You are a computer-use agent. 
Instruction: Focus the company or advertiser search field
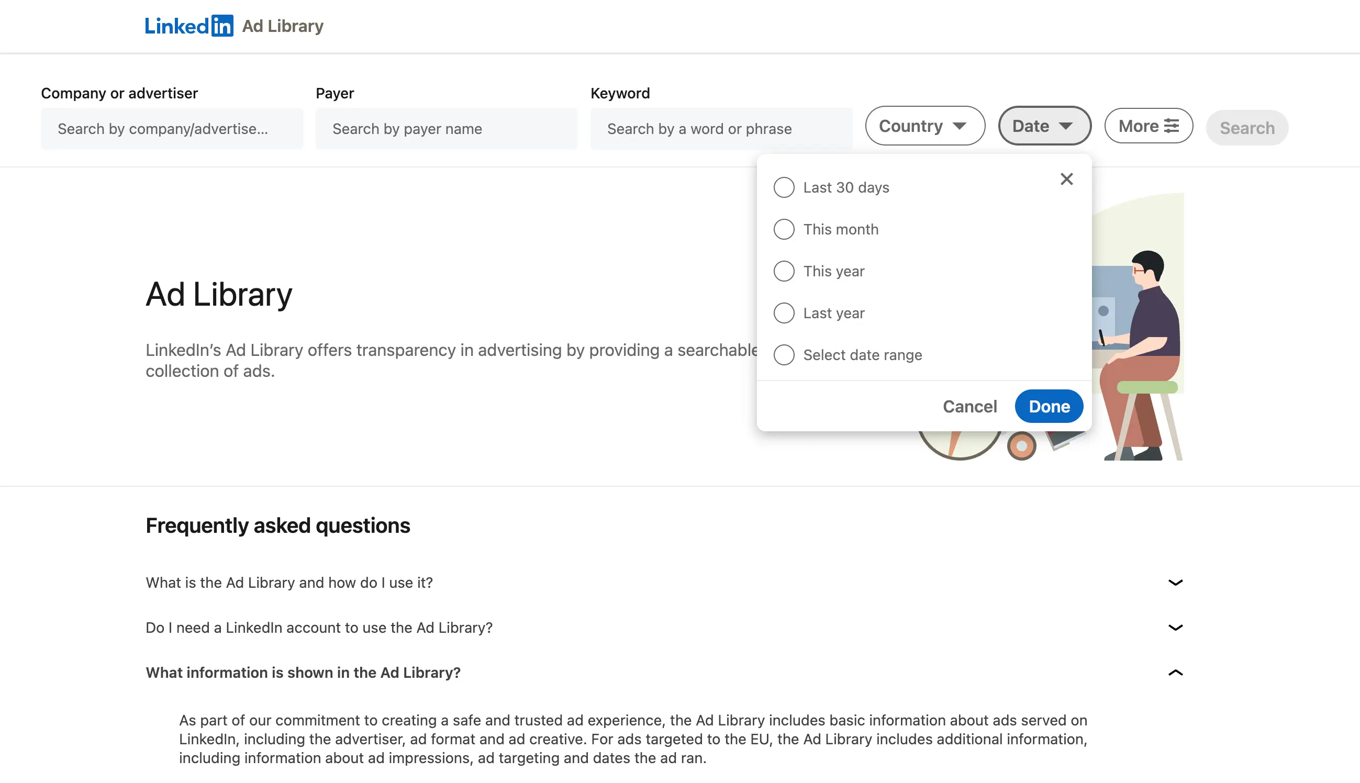[x=172, y=129]
